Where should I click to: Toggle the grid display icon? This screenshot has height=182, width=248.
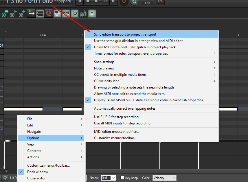point(40,13)
